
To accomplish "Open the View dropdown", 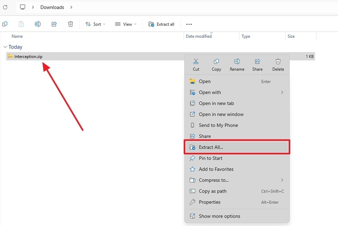I will coord(126,24).
